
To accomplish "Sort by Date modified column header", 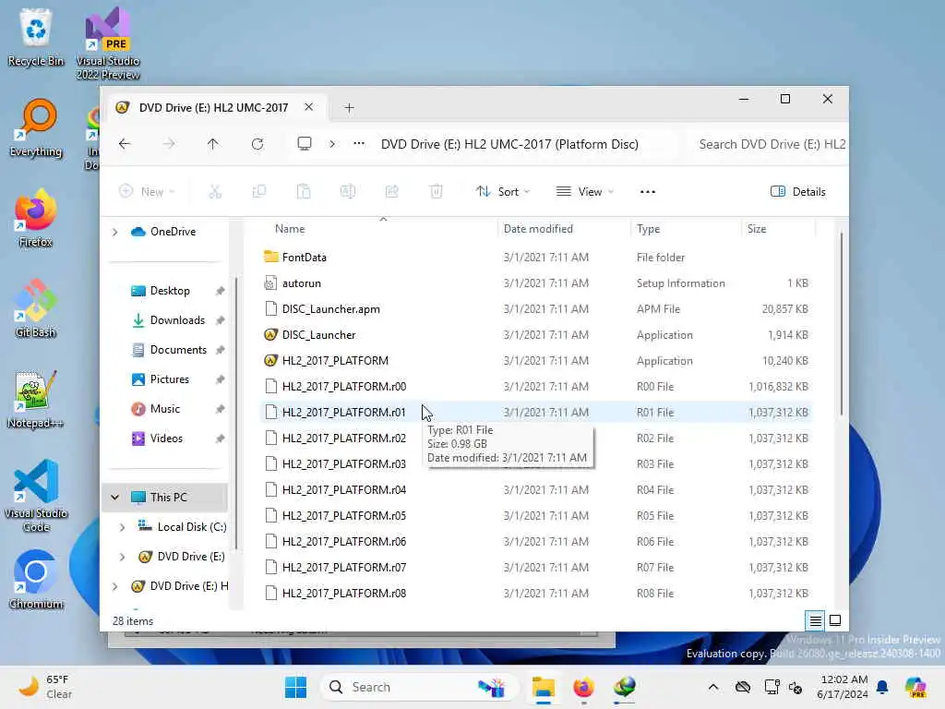I will coord(538,229).
